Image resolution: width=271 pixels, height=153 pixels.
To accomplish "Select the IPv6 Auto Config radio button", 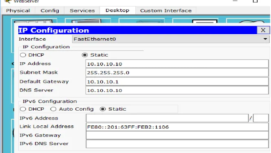I will (53, 109).
